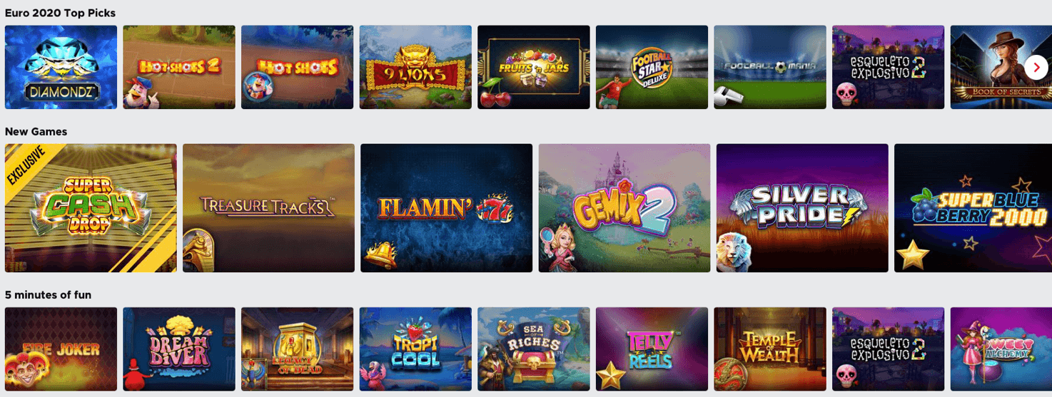Click the Football Mania tile
Screen dimensions: 1052x397
tap(770, 67)
